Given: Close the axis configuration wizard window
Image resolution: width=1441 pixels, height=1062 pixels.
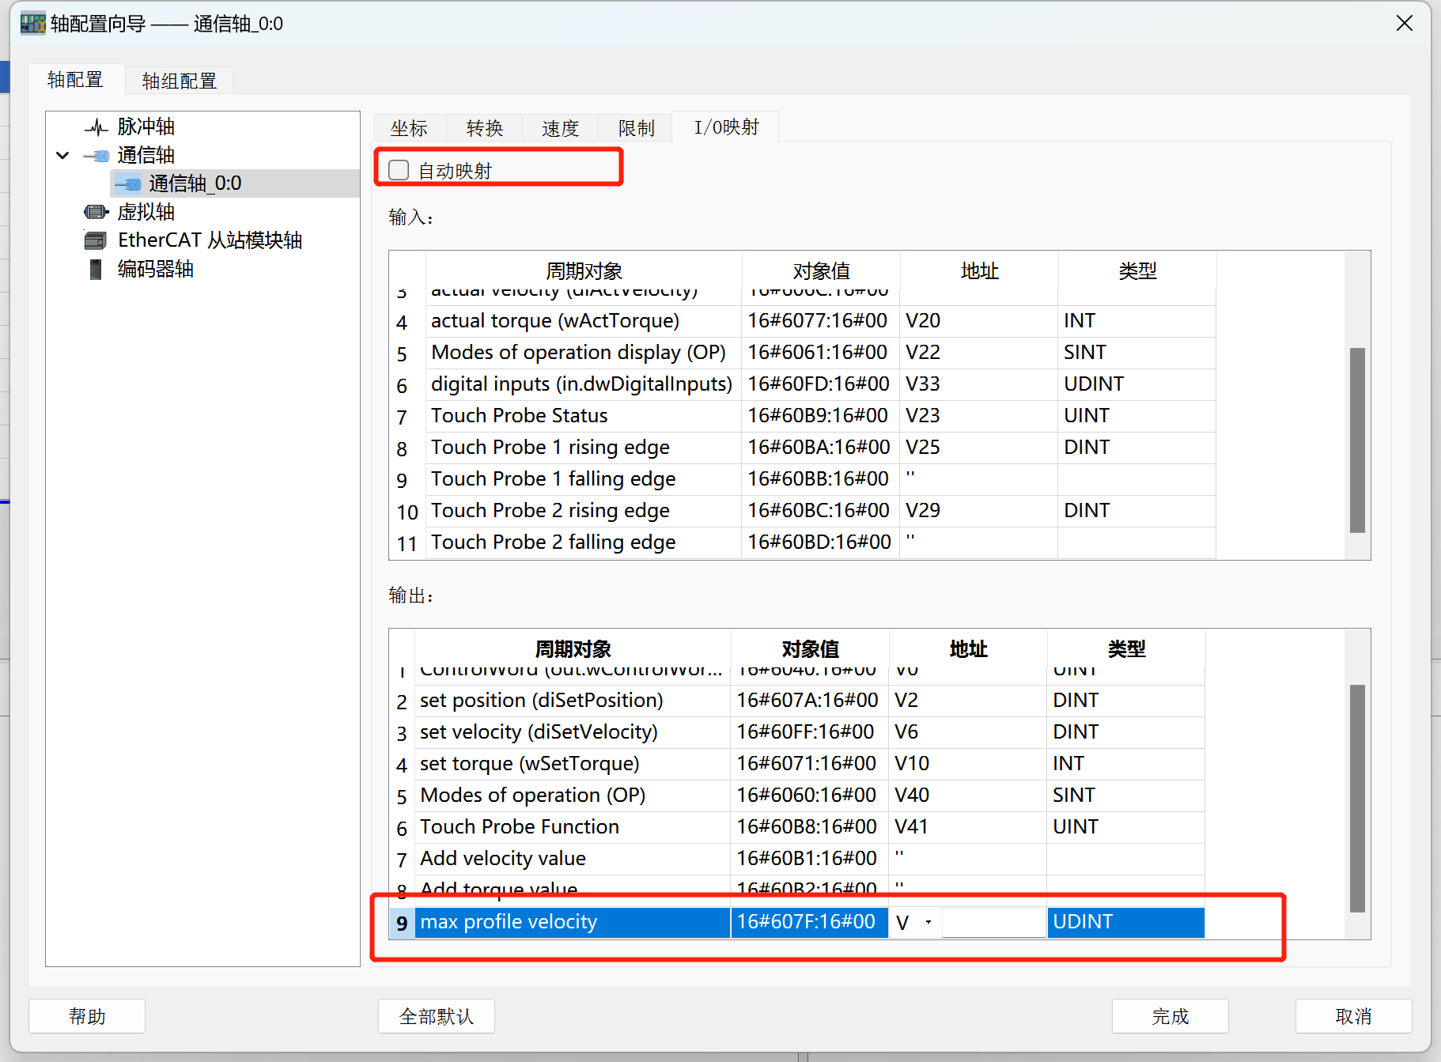Looking at the screenshot, I should click(1405, 24).
